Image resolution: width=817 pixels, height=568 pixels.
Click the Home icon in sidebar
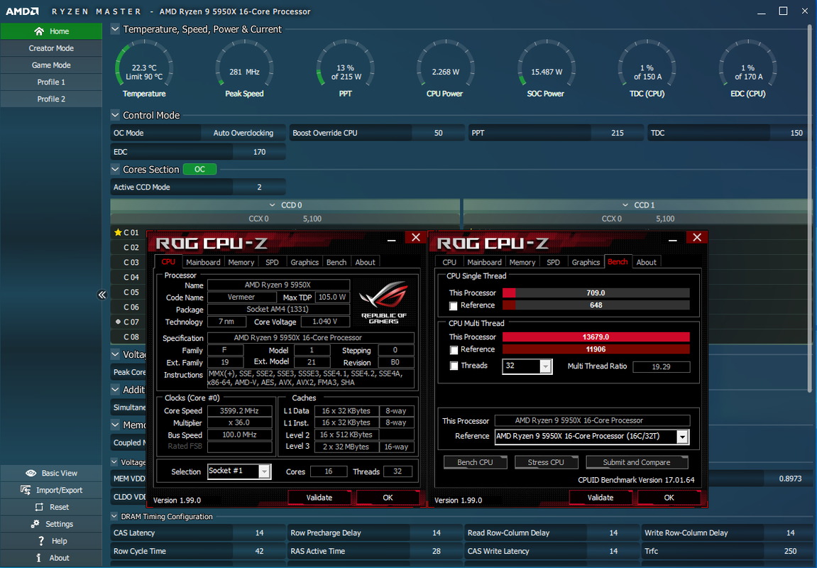(x=39, y=31)
